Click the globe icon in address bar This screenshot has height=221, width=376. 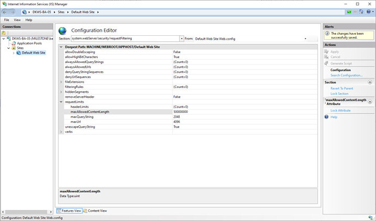pos(25,12)
